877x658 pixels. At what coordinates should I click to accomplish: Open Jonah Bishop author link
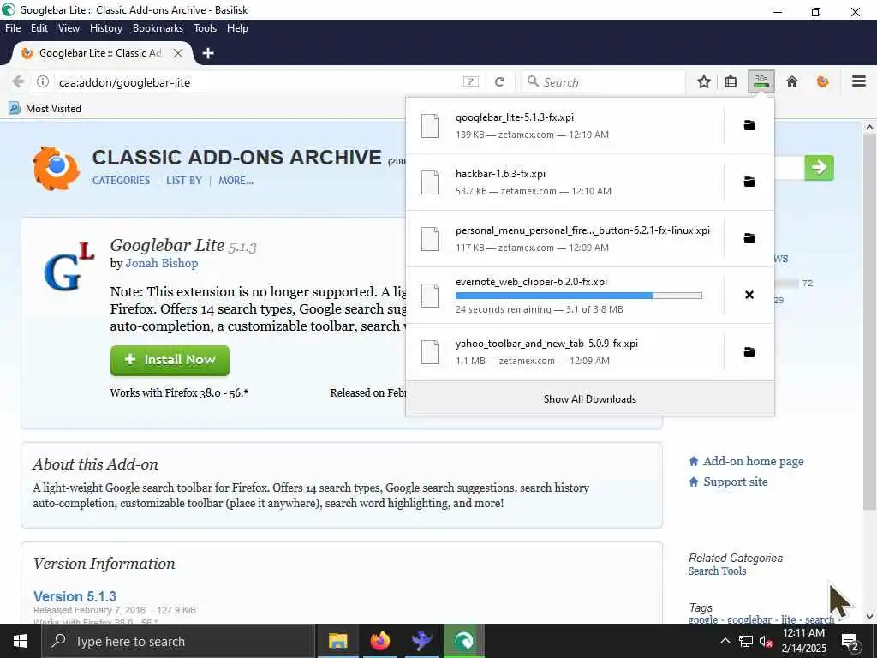click(x=162, y=263)
